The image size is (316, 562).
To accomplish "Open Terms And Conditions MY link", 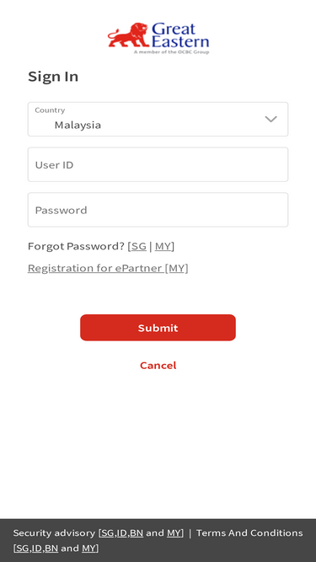I will coord(88,549).
